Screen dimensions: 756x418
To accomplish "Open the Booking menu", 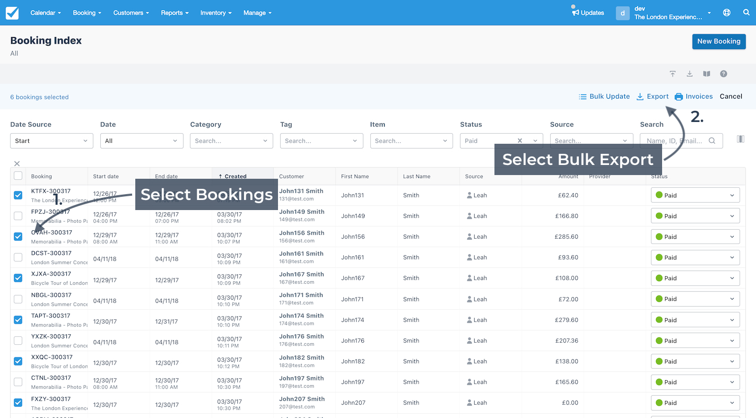I will (x=87, y=13).
